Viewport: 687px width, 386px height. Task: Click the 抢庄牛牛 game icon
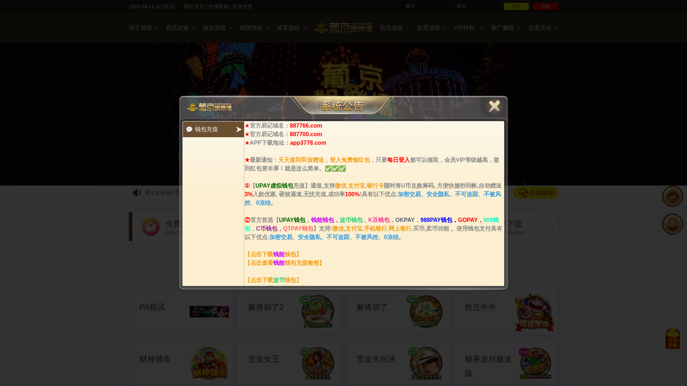534,312
